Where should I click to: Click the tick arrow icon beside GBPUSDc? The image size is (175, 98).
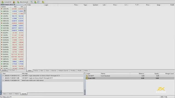click(2, 11)
